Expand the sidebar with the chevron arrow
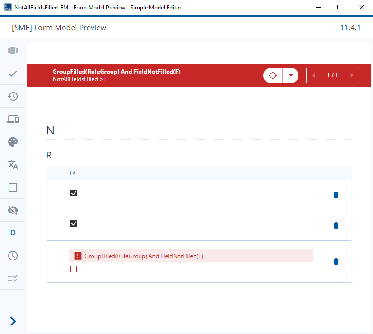 point(13,321)
